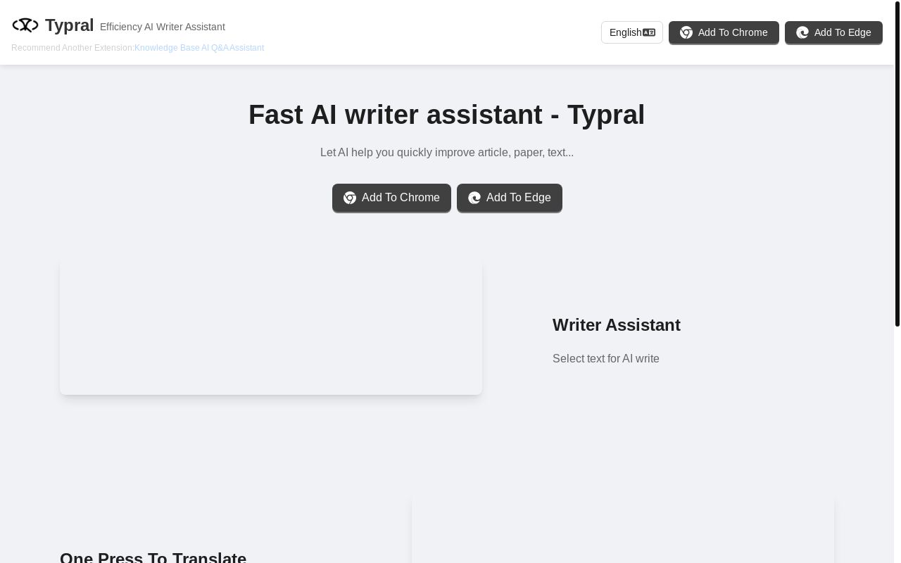Click the One Press To Translate heading
This screenshot has width=901, height=563.
click(x=153, y=557)
